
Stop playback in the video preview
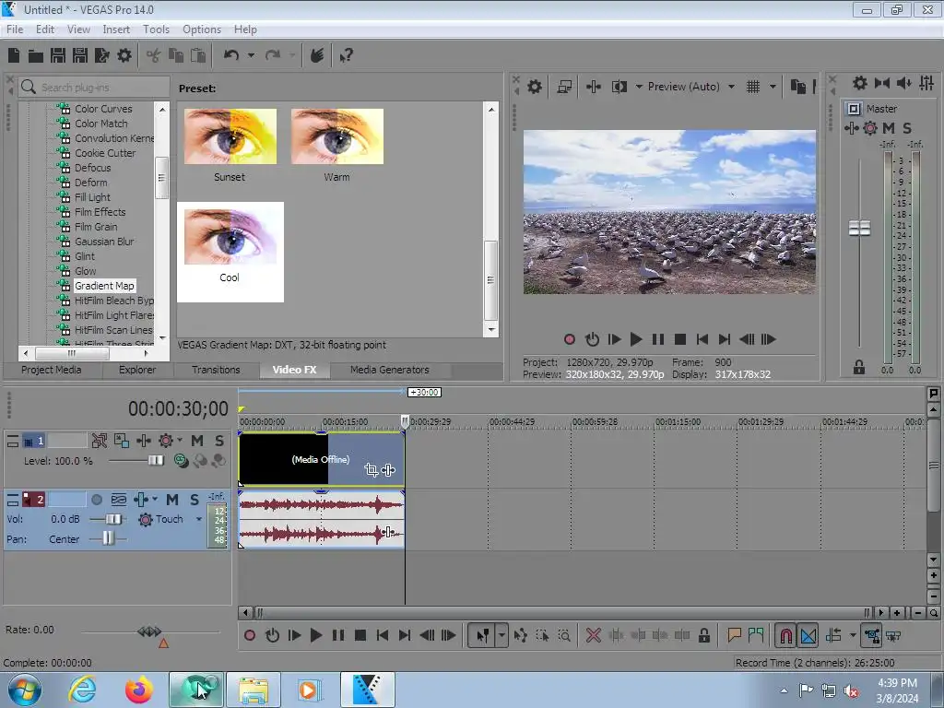680,339
